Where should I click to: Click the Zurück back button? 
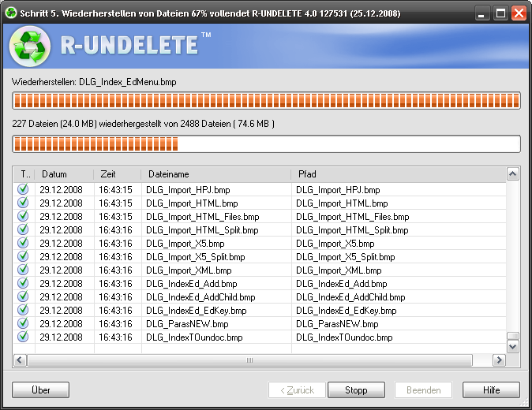(x=297, y=390)
